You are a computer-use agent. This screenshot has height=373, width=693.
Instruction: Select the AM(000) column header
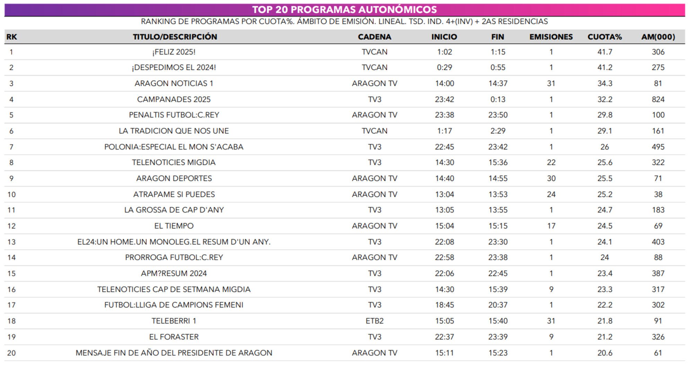pos(658,37)
